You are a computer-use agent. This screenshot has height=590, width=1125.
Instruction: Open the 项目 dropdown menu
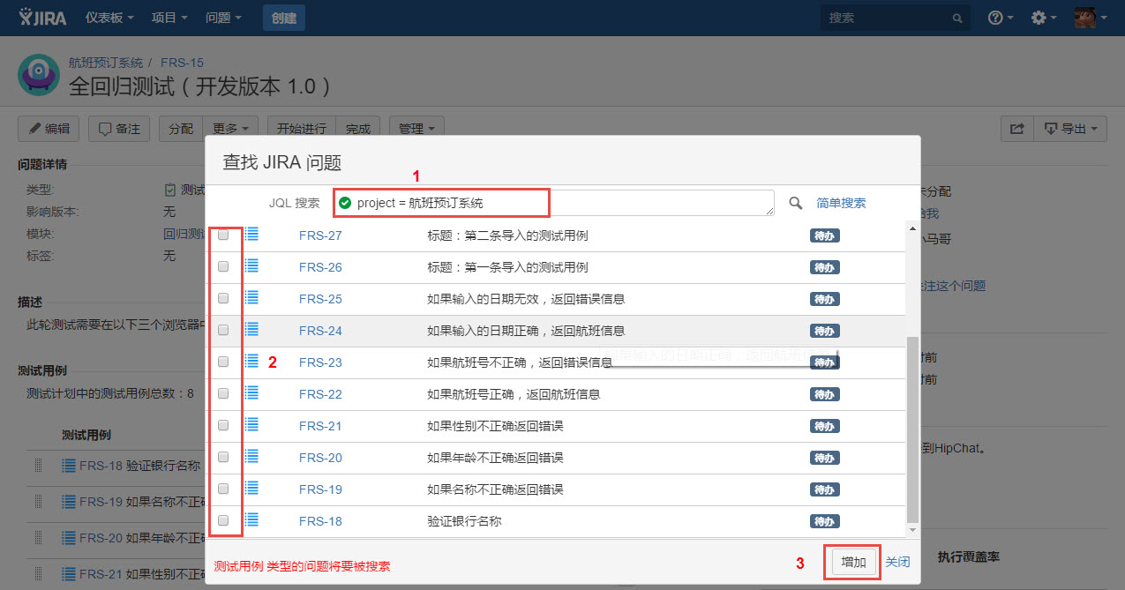pos(169,18)
